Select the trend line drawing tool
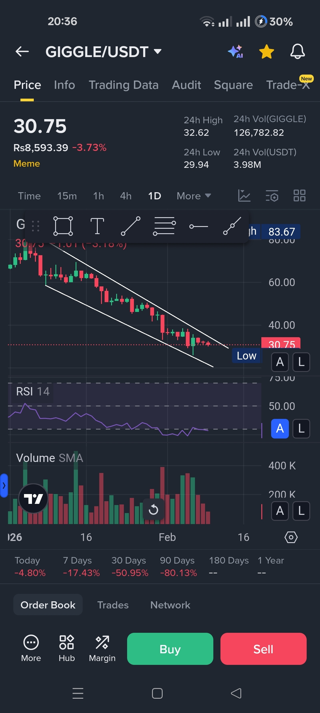The height and width of the screenshot is (713, 320). [x=131, y=226]
